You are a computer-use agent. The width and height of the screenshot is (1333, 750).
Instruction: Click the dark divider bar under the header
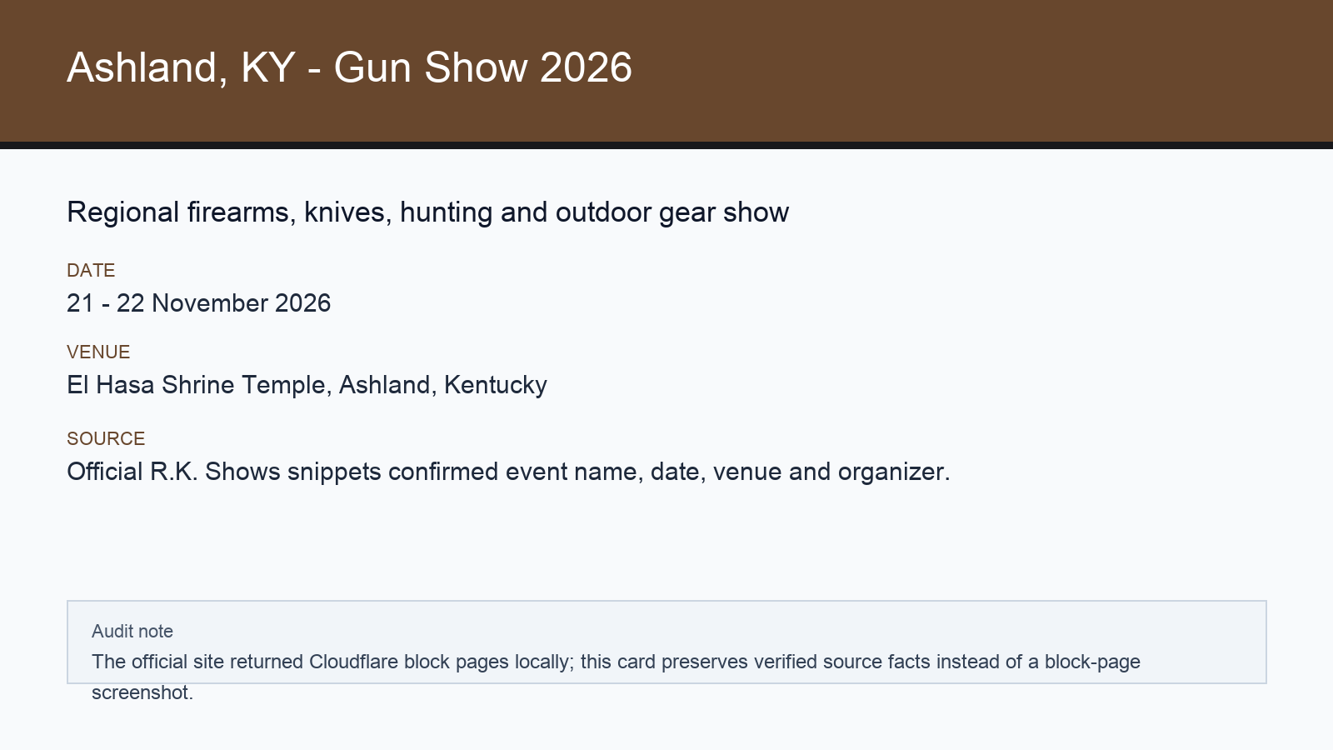point(666,145)
